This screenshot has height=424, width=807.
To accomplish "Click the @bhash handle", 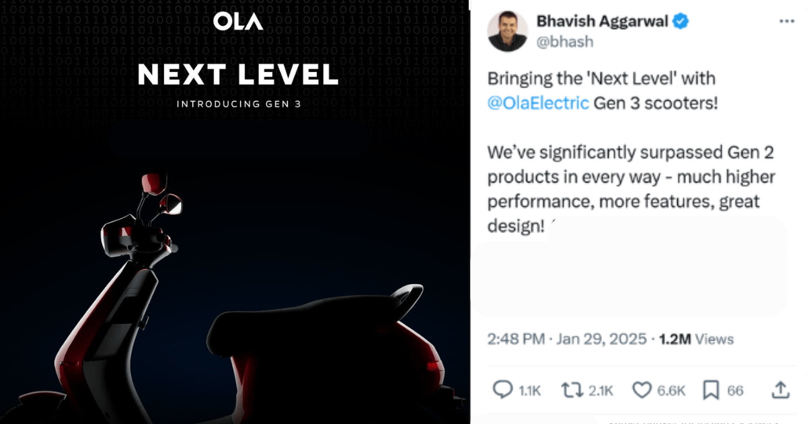I will 565,42.
